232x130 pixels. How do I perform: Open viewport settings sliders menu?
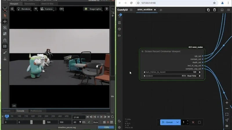(12, 9)
